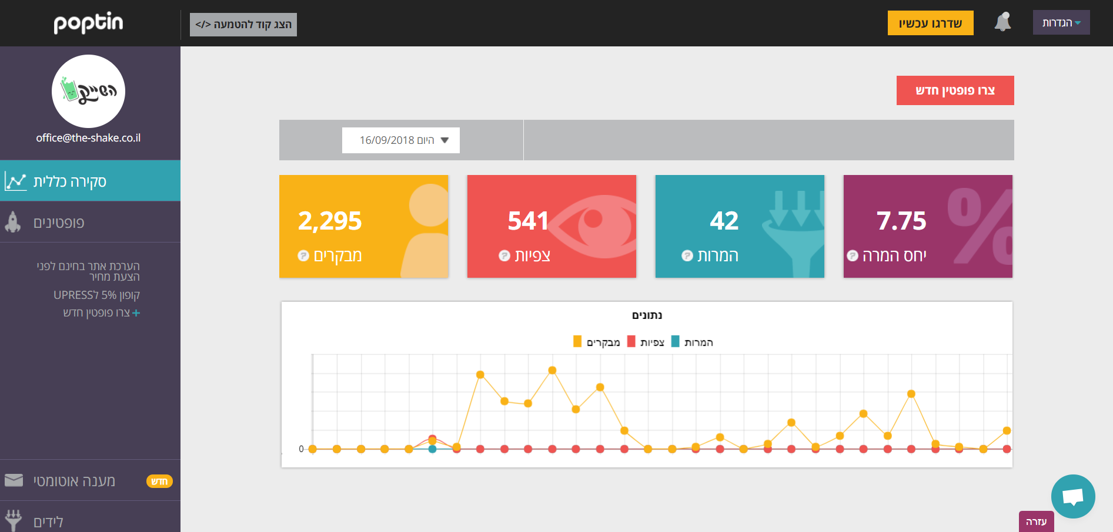
Task: Open the date range dropdown 16/09/2018
Action: [x=401, y=140]
